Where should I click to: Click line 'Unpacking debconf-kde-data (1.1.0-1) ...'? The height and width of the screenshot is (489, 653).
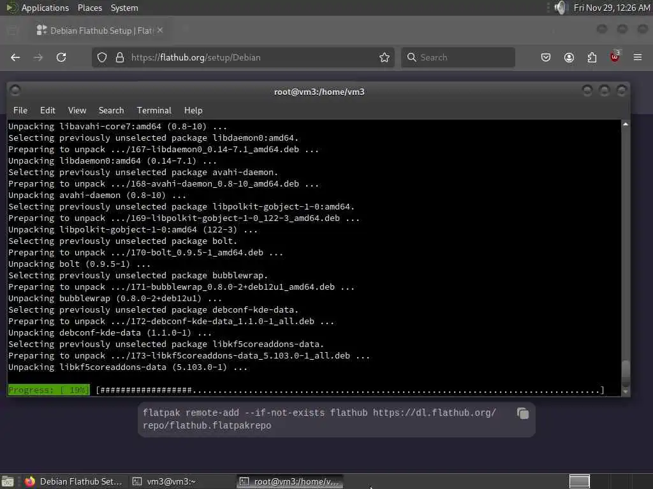[110, 332]
